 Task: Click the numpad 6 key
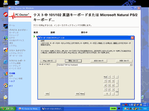click(113, 85)
